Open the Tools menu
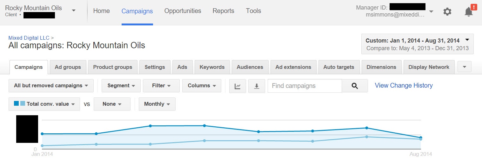 coord(253,11)
